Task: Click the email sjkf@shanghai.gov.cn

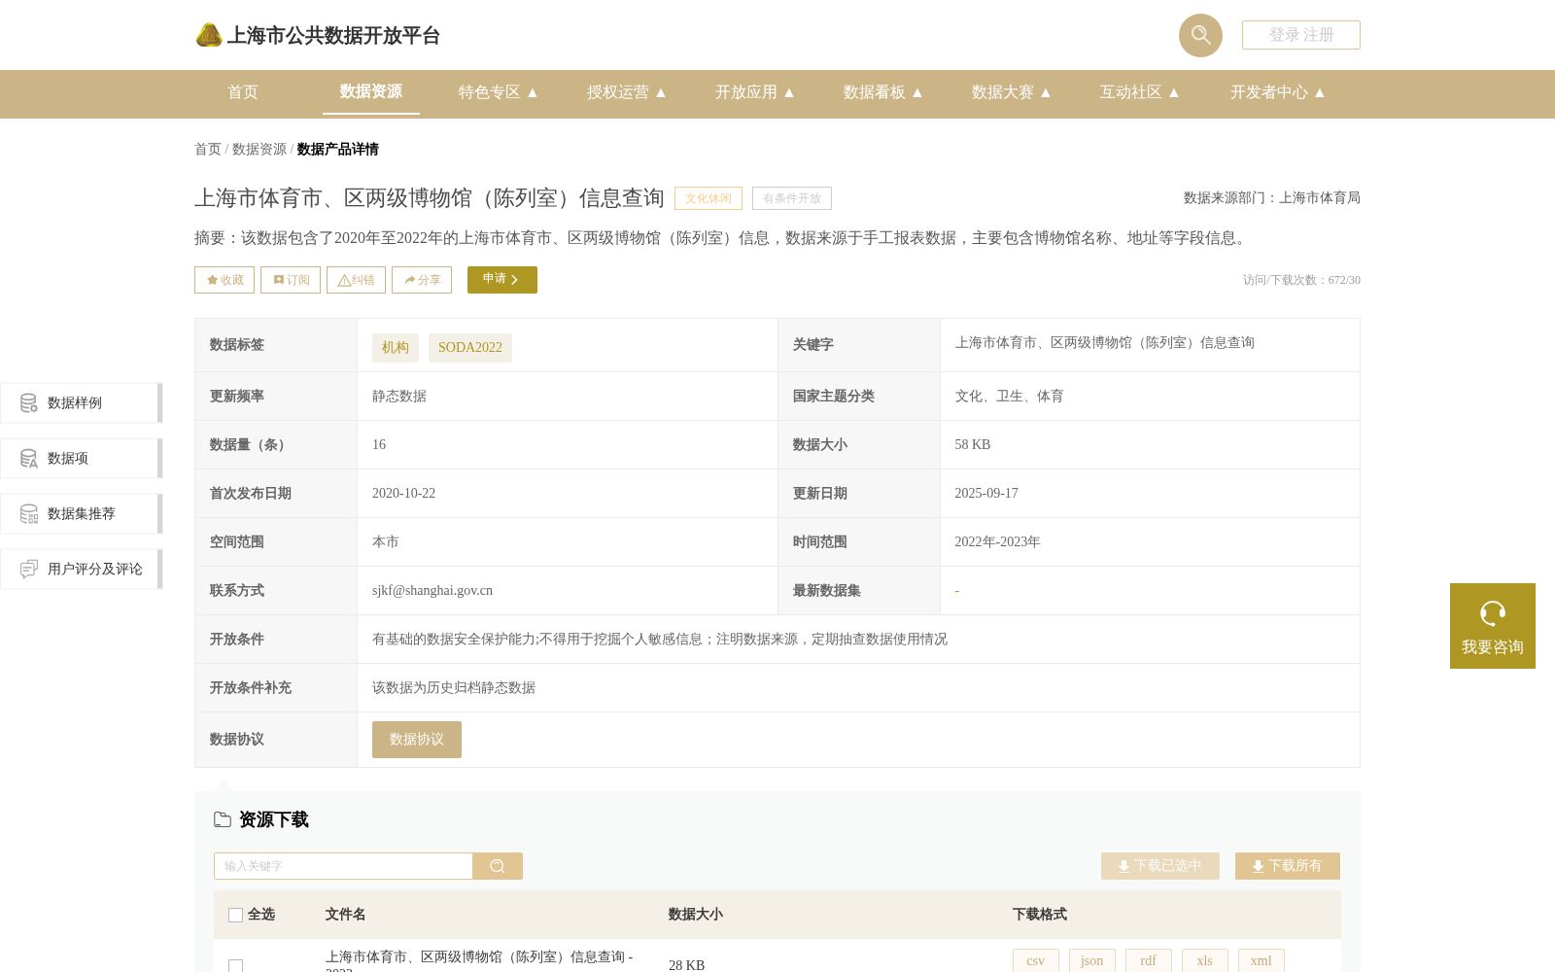Action: 432,591
